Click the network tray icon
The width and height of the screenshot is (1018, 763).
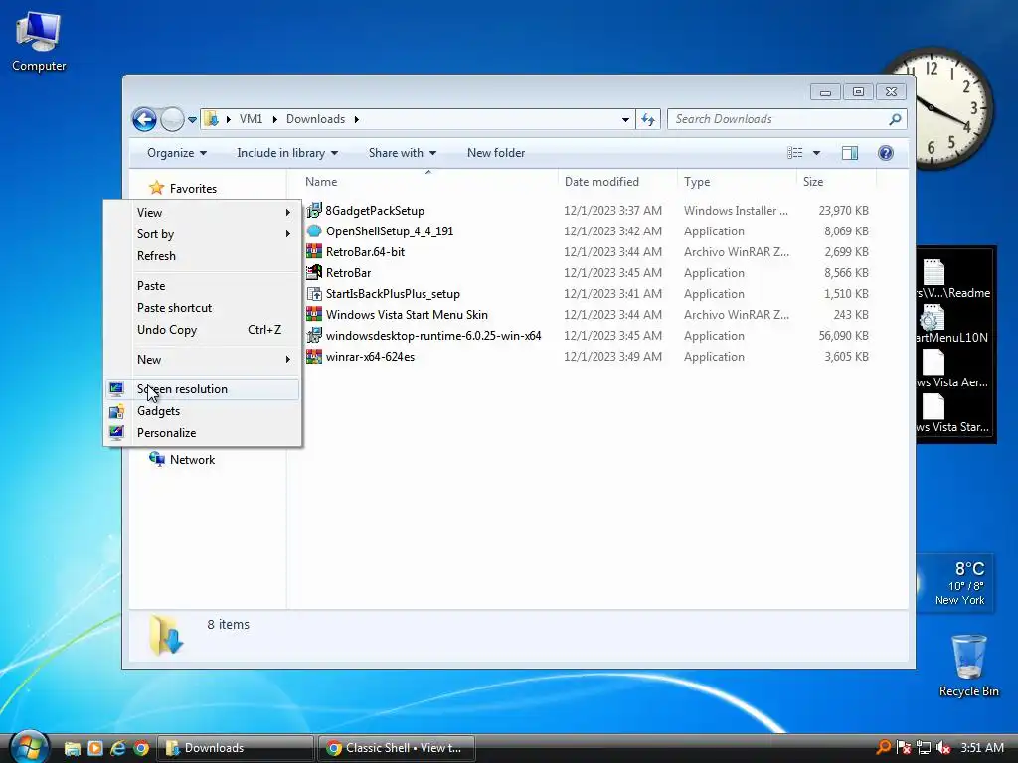pos(924,748)
